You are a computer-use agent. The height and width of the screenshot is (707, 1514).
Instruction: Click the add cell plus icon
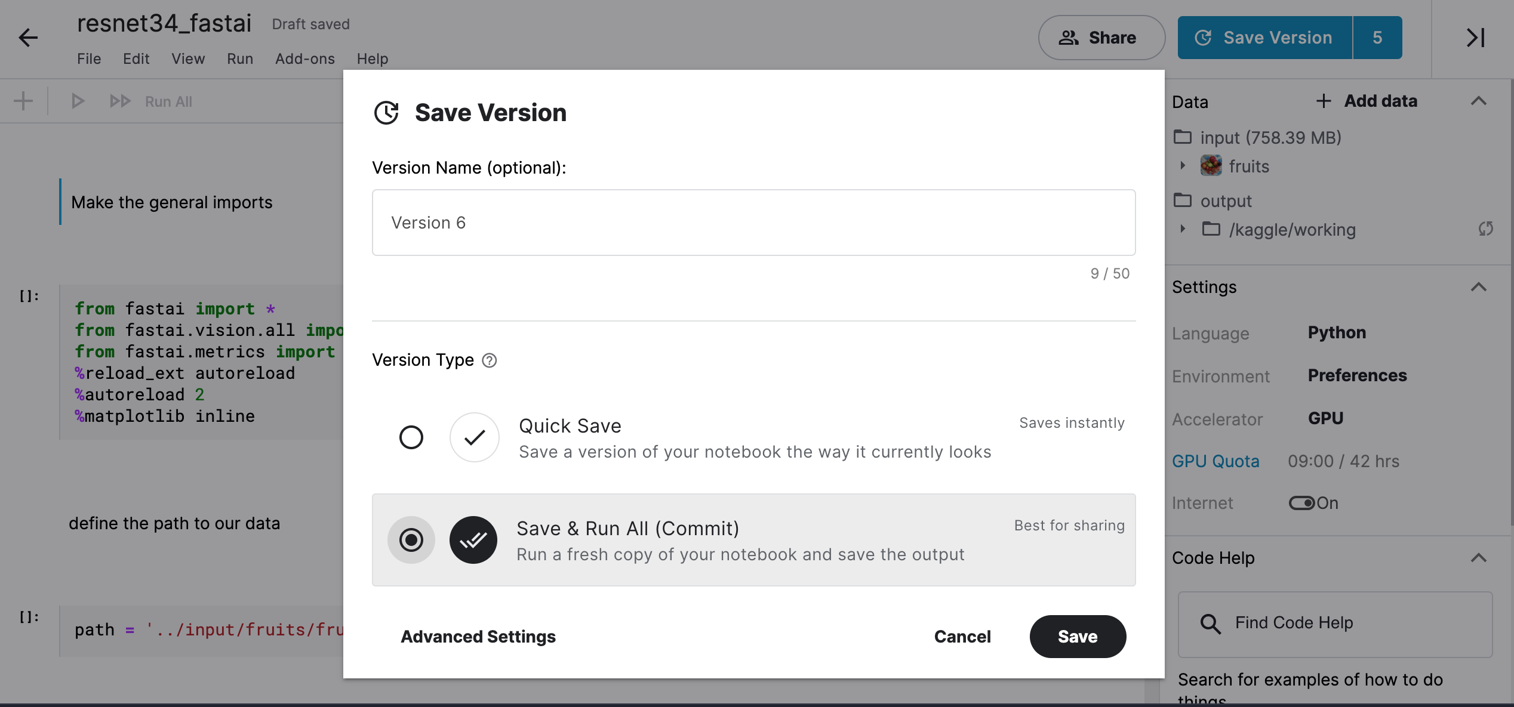click(23, 101)
